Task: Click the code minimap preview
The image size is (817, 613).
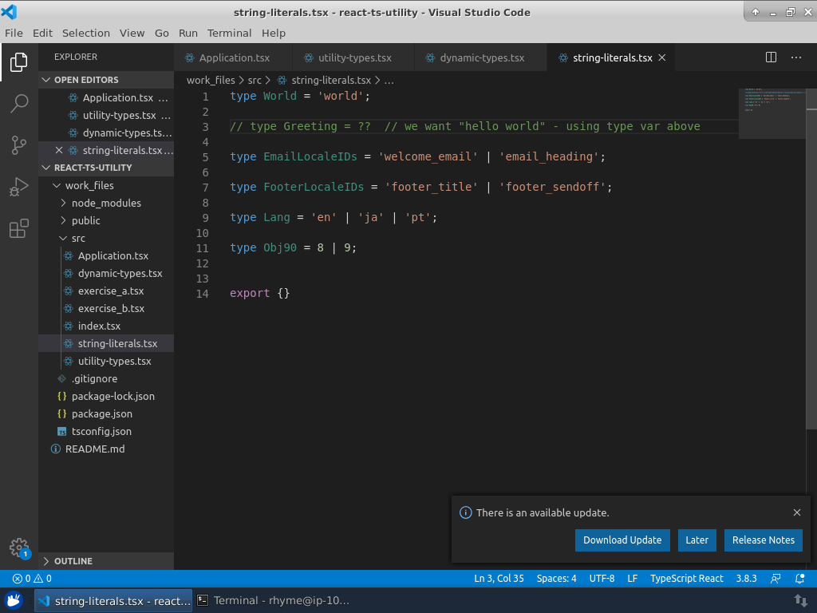Action: (772, 112)
